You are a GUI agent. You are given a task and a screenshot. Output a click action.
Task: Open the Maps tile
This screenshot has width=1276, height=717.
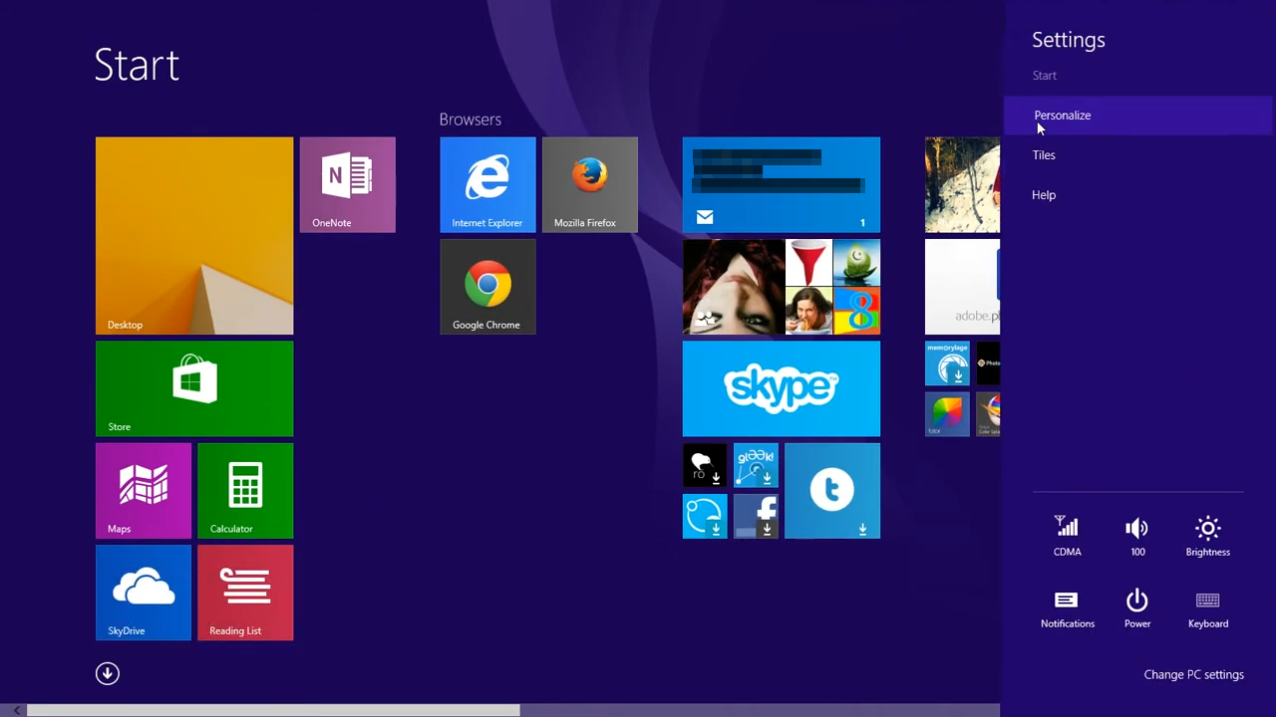point(144,491)
